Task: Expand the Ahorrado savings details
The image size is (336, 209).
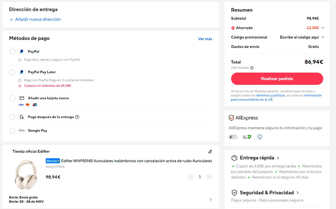Action: click(x=323, y=28)
